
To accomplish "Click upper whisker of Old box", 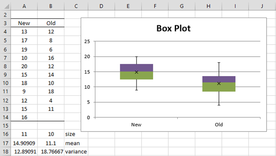I will (219, 69).
